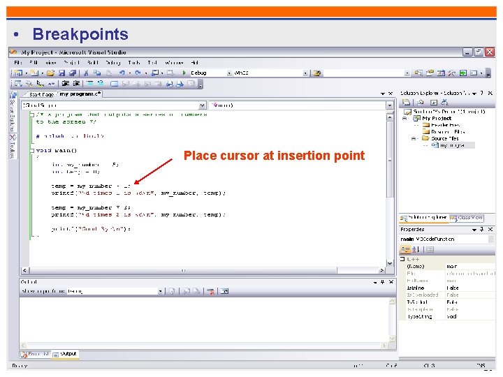Click the New Project toolbar icon

[x=19, y=73]
